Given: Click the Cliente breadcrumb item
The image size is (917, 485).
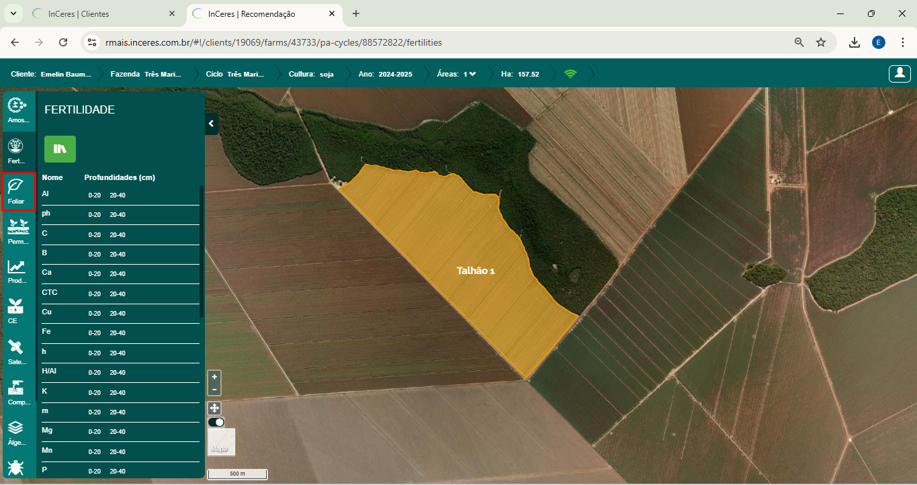Looking at the screenshot, I should [51, 74].
